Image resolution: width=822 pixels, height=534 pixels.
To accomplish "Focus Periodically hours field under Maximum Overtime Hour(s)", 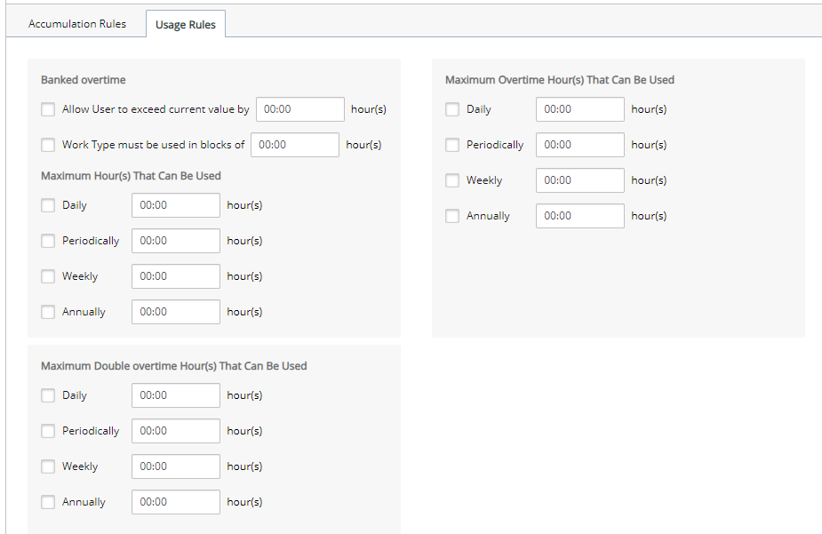I will pyautogui.click(x=580, y=145).
